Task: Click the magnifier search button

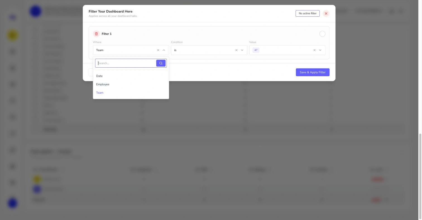Action: (161, 63)
